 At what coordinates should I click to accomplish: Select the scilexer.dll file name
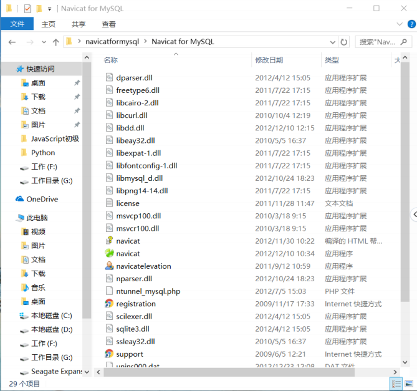[134, 316]
